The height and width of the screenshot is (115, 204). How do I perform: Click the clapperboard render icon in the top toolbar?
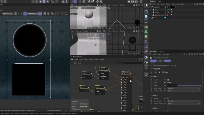click(x=129, y=2)
